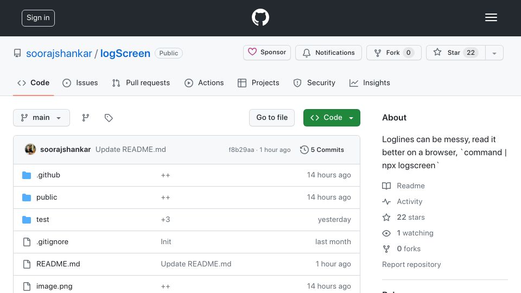
Task: Open the logScreen repository link
Action: coord(125,53)
